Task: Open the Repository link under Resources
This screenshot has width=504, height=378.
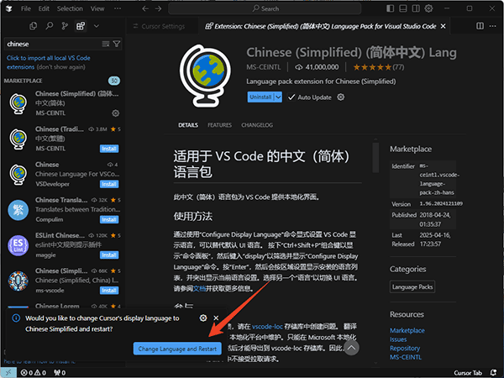Action: [404, 348]
